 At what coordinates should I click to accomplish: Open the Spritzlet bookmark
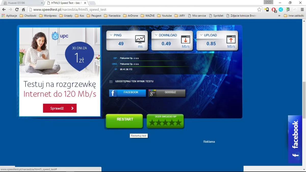(x=216, y=16)
